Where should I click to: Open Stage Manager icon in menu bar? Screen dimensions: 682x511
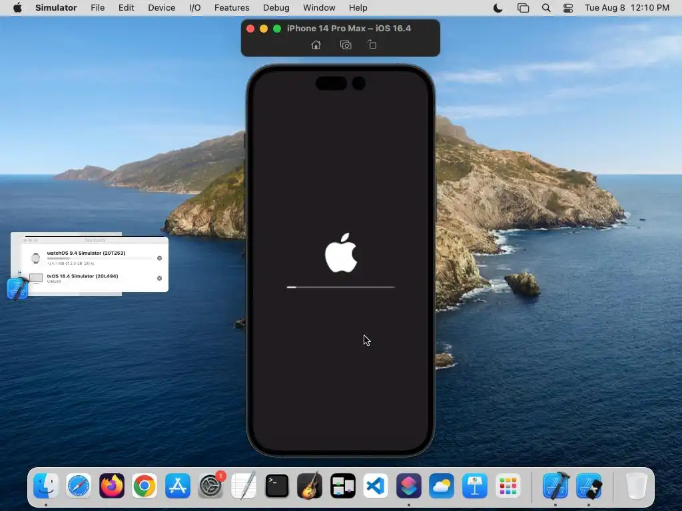click(x=523, y=8)
